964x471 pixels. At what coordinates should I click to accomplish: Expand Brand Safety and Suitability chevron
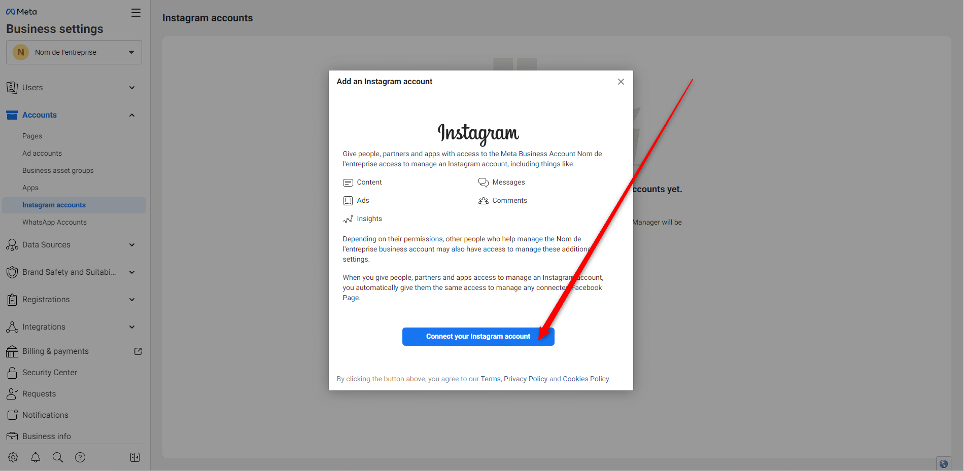(x=132, y=272)
